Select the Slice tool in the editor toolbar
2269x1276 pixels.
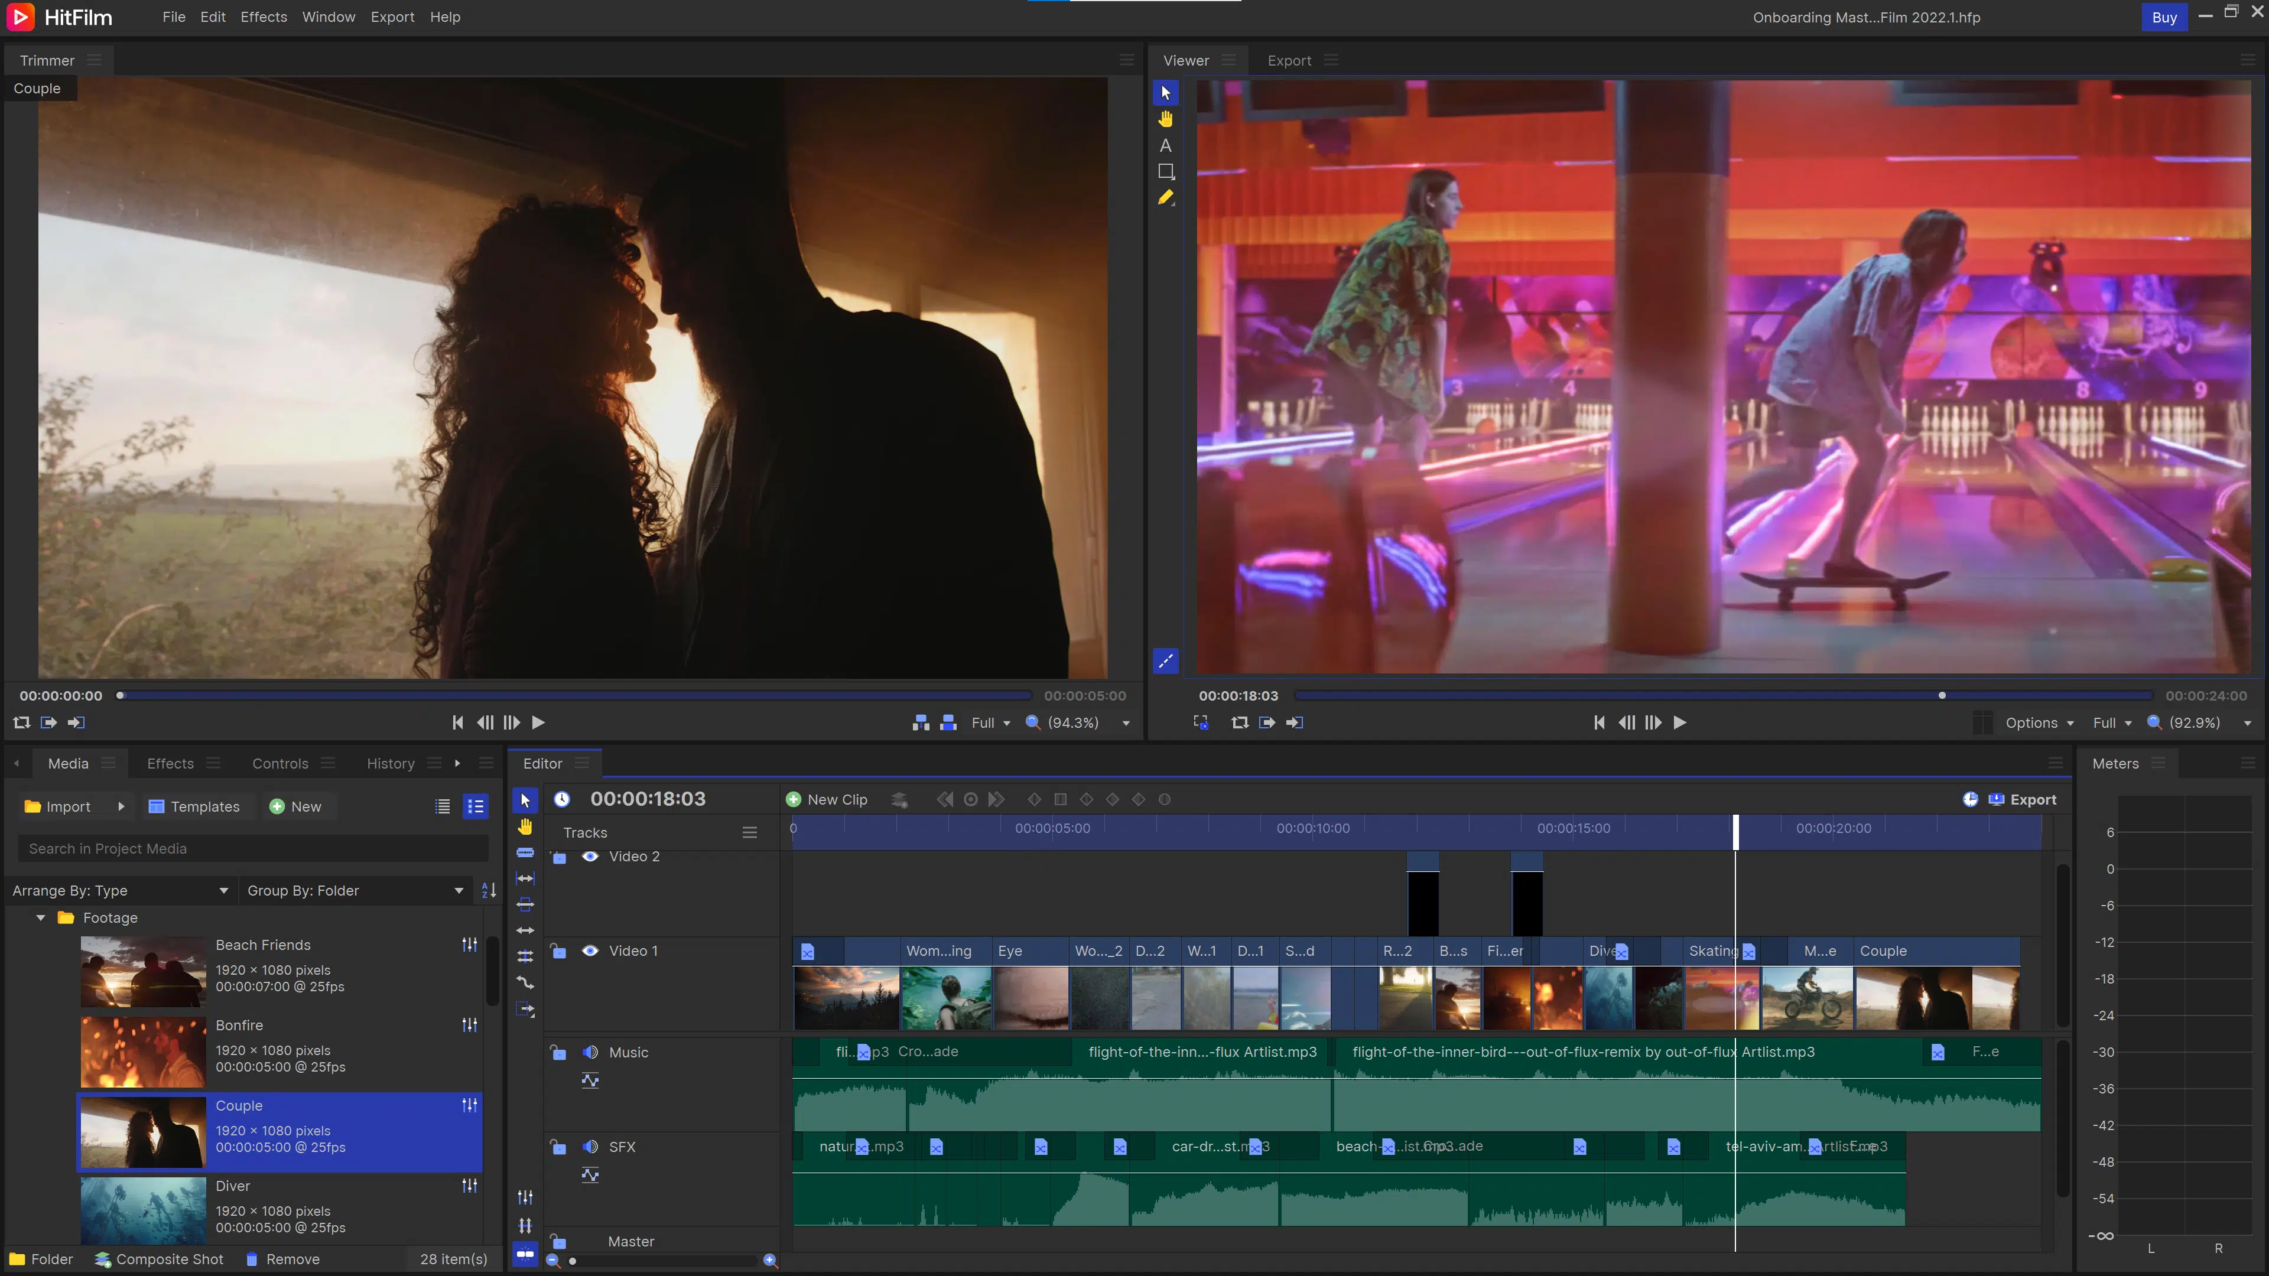pos(525,851)
